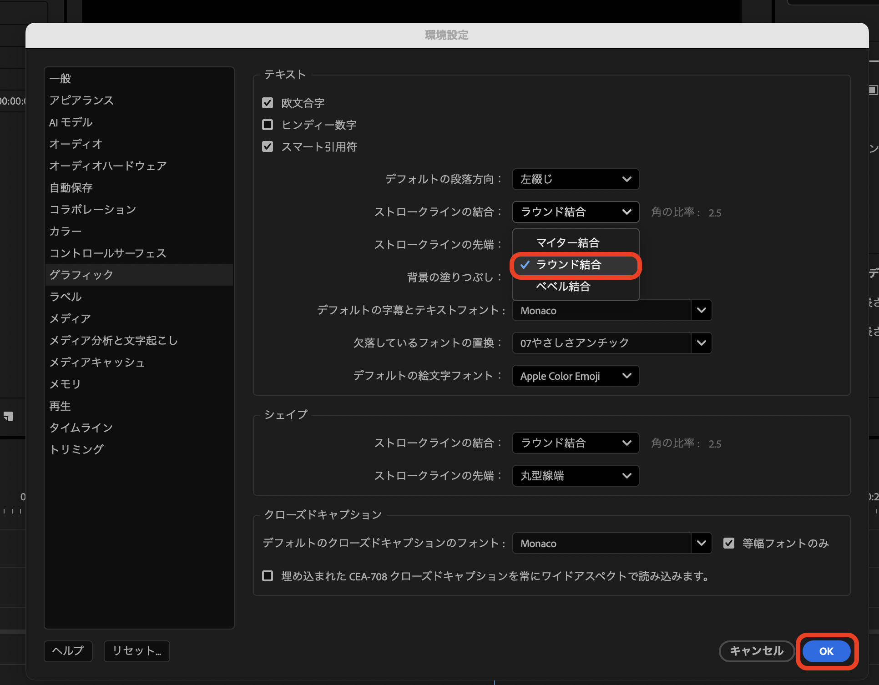The image size is (879, 685).
Task: Open the shape ストロークラインの結合 dropdown
Action: (x=576, y=443)
